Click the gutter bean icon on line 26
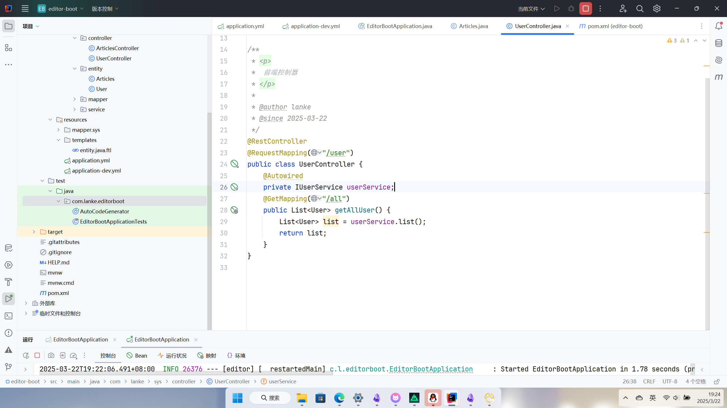Image resolution: width=727 pixels, height=408 pixels. (234, 187)
